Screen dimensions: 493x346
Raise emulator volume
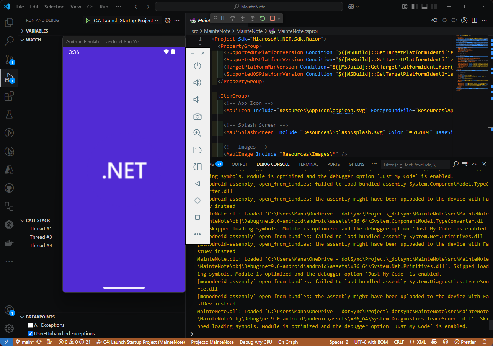click(197, 83)
